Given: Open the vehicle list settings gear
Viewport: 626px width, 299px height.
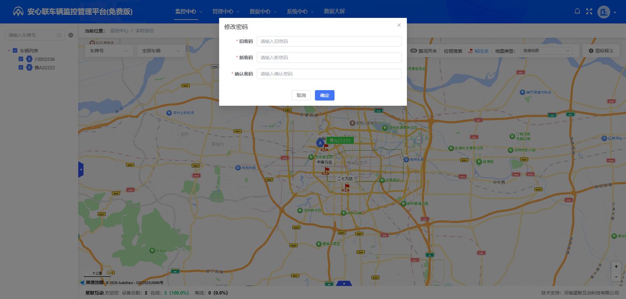Looking at the screenshot, I should point(71,35).
